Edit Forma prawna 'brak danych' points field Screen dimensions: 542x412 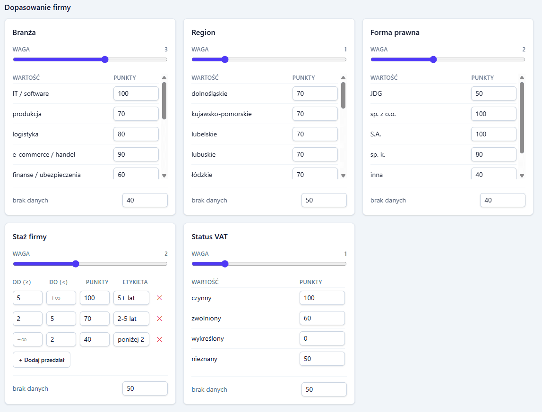pos(503,200)
